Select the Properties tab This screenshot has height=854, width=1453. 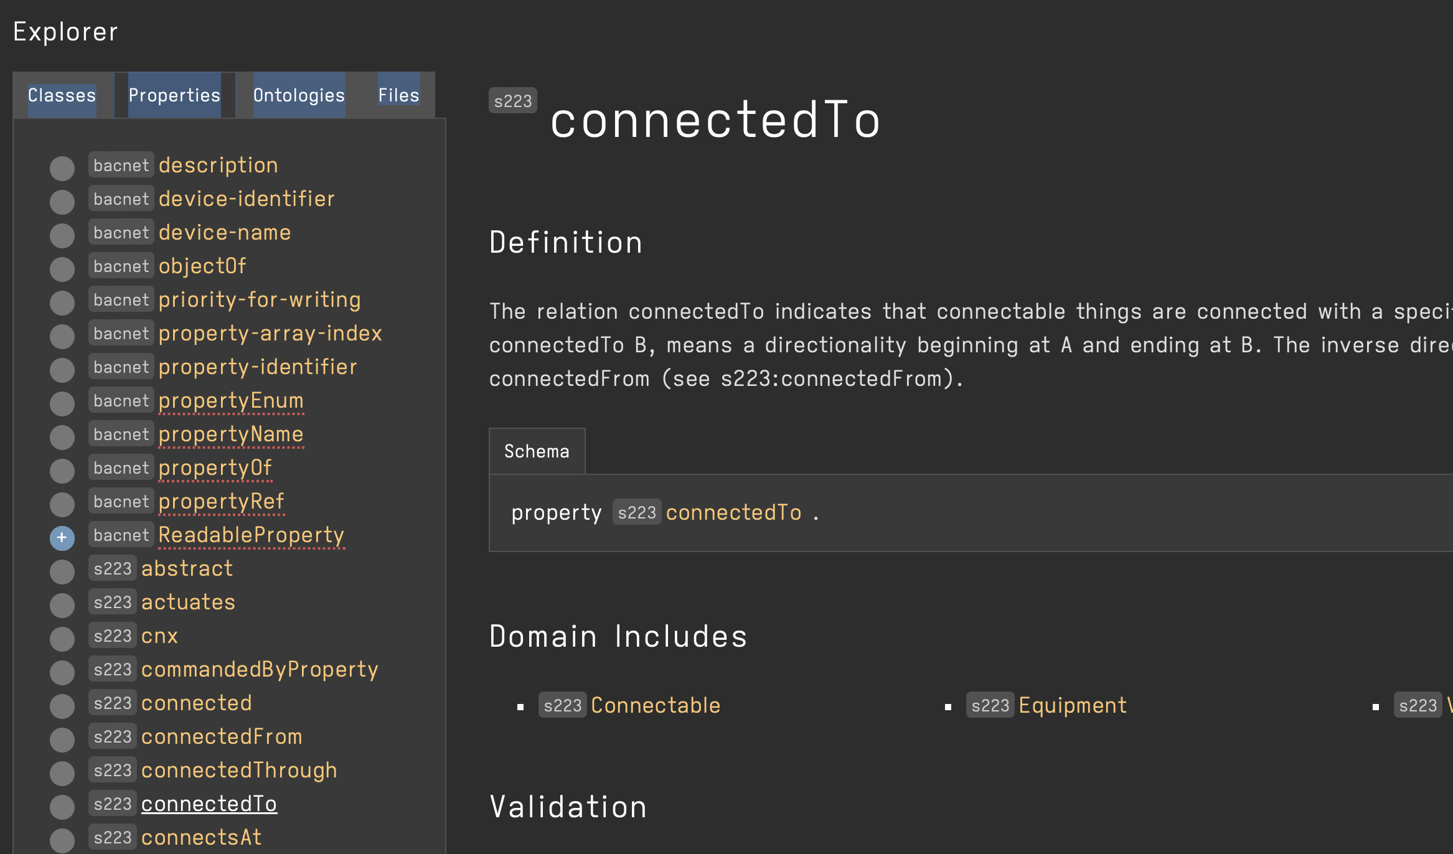click(174, 95)
